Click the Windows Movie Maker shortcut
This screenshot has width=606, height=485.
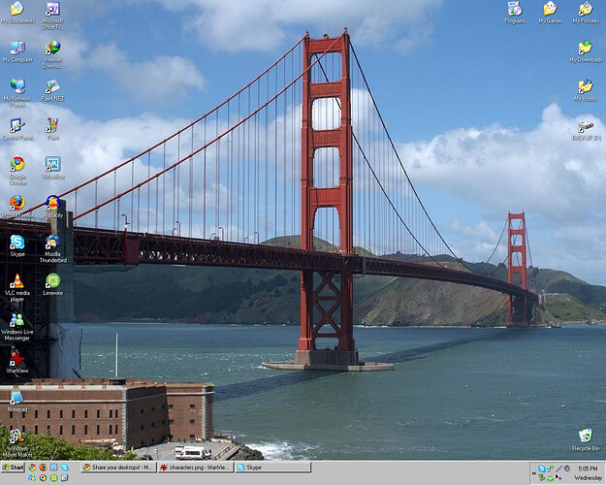[17, 436]
